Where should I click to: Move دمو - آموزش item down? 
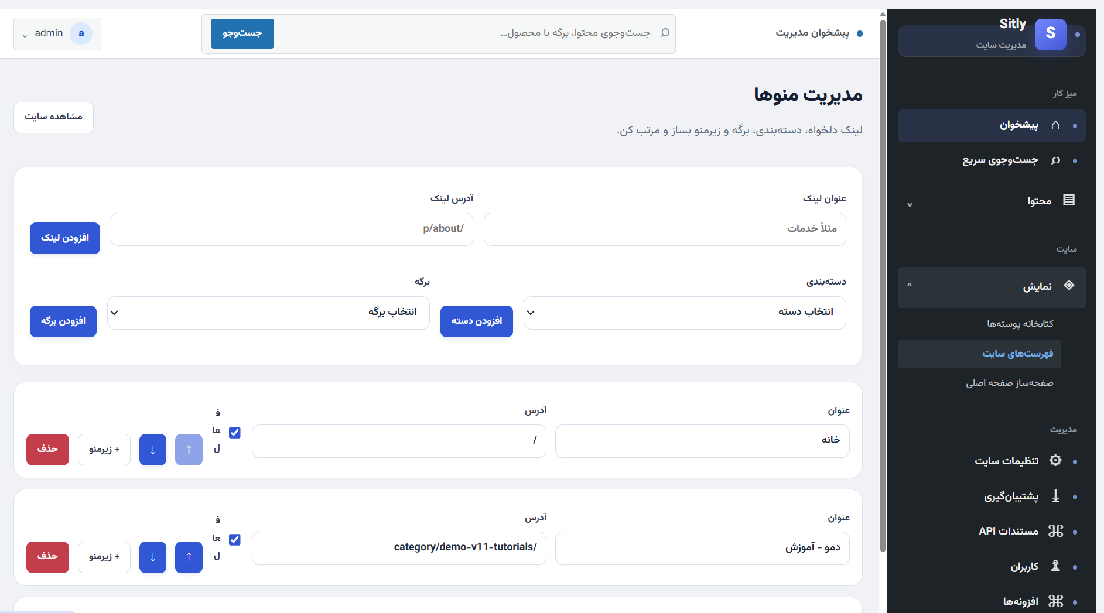click(153, 557)
